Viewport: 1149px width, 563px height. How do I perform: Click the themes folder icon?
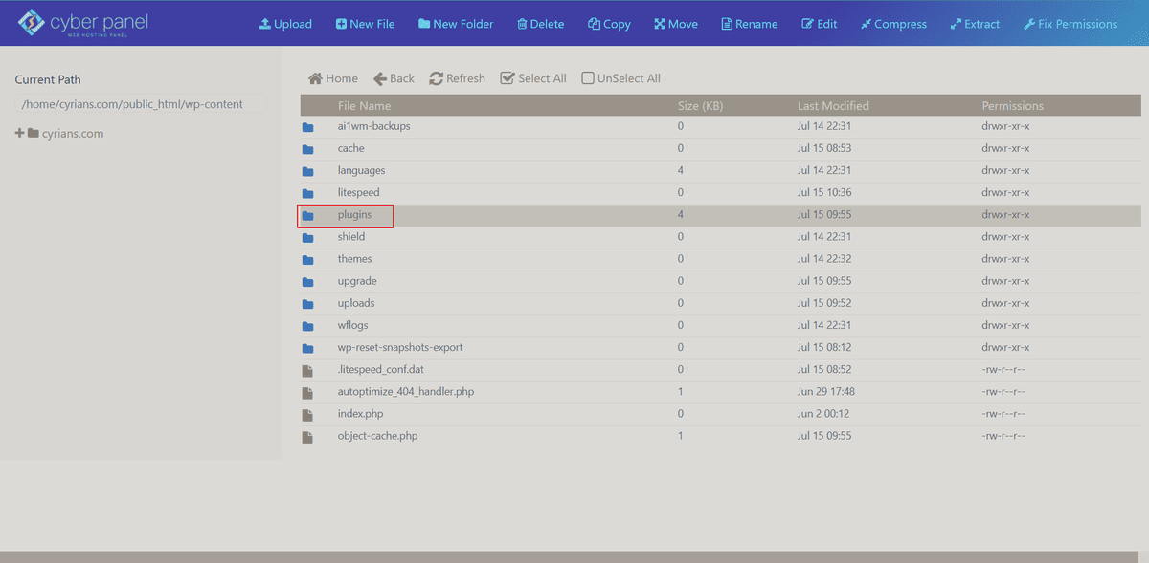(307, 259)
